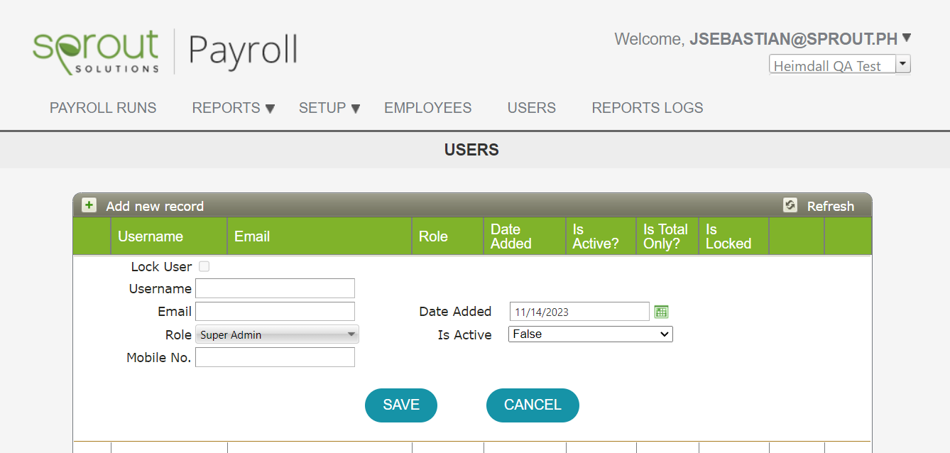Expand the SETUP menu
Viewport: 950px width, 453px height.
329,108
